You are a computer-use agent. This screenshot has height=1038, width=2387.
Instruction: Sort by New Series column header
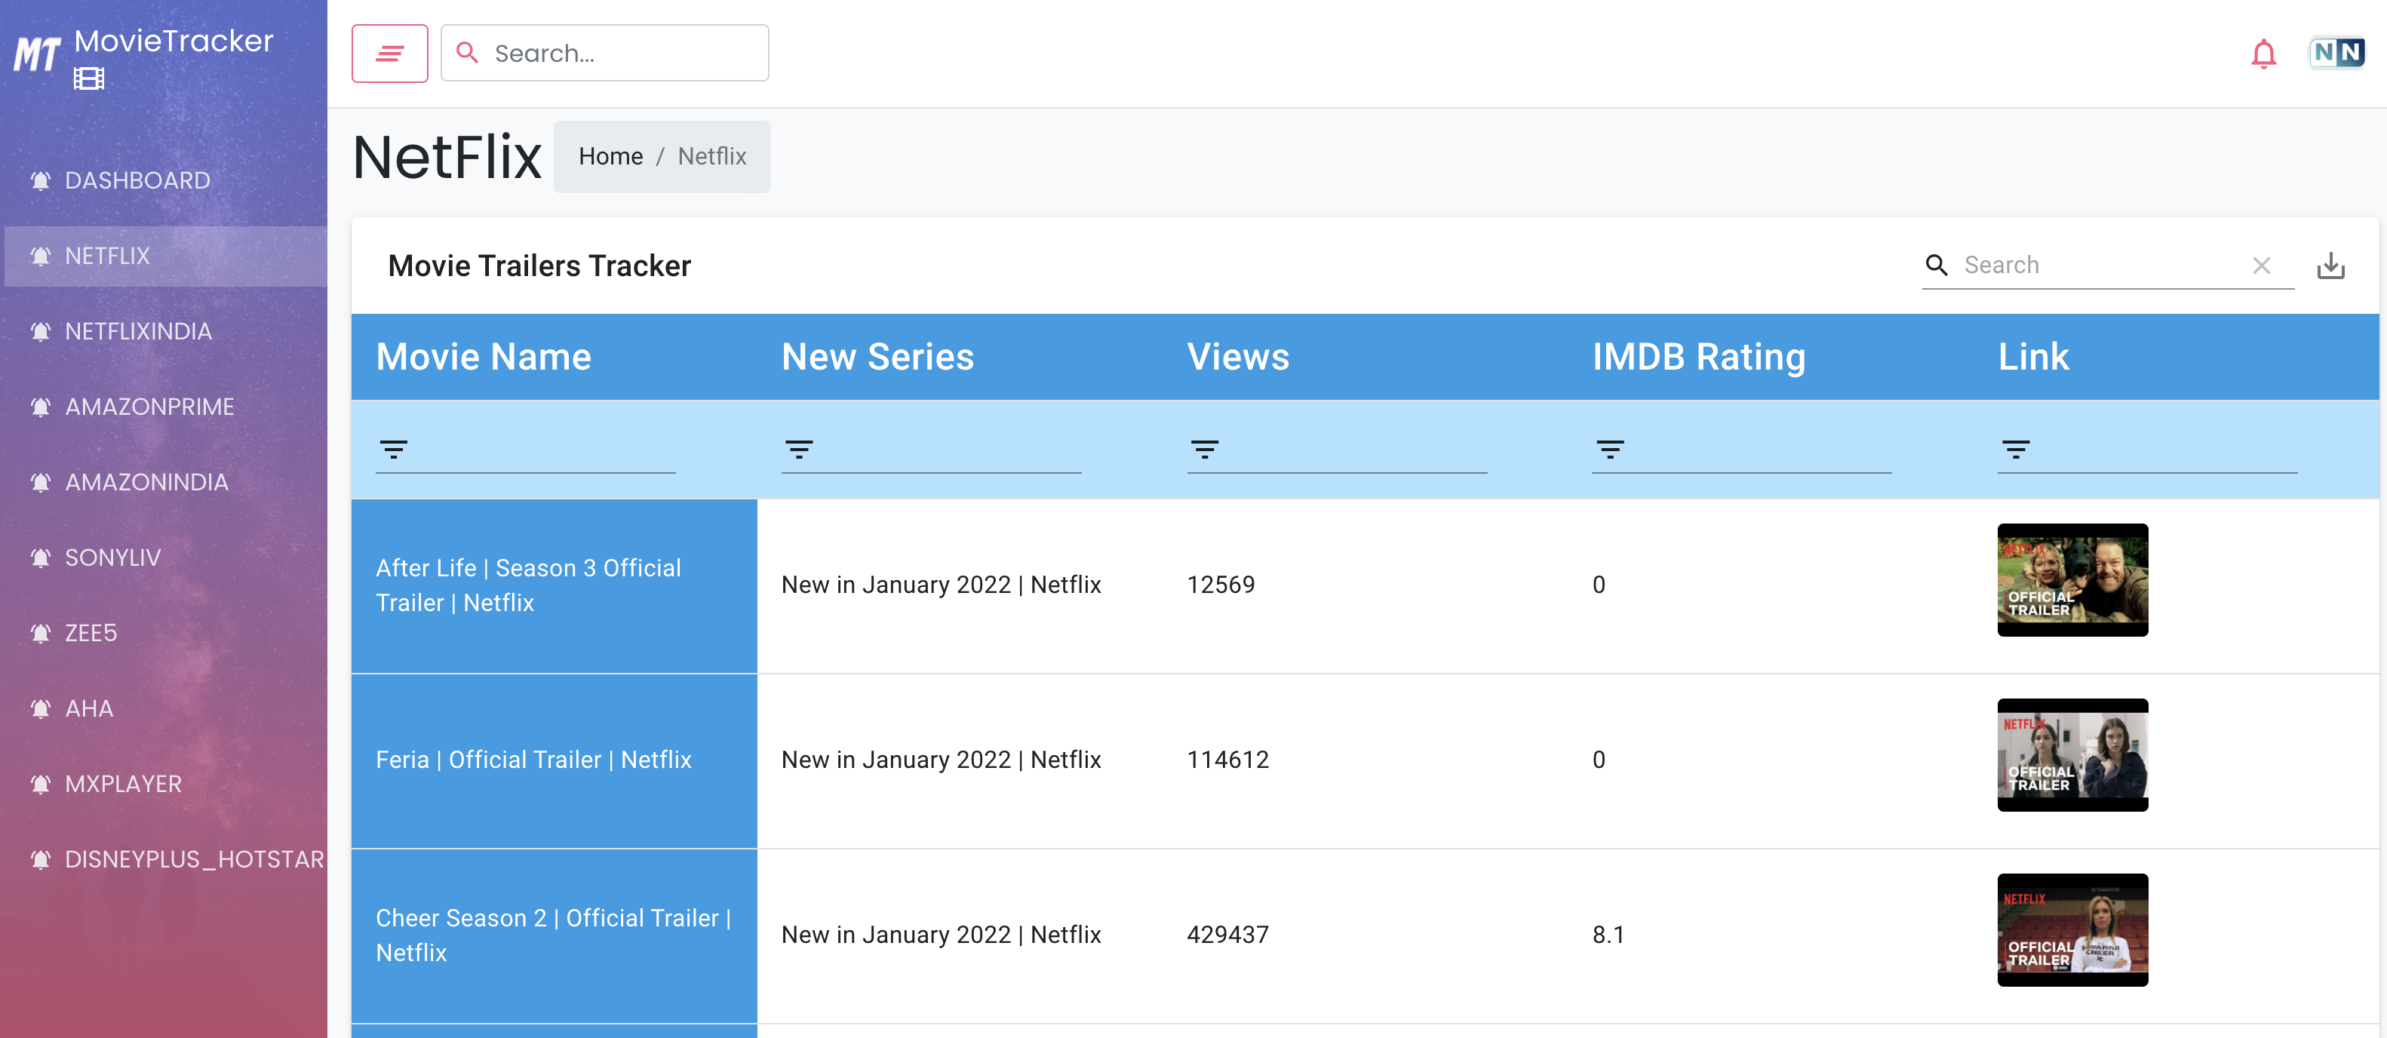(877, 357)
